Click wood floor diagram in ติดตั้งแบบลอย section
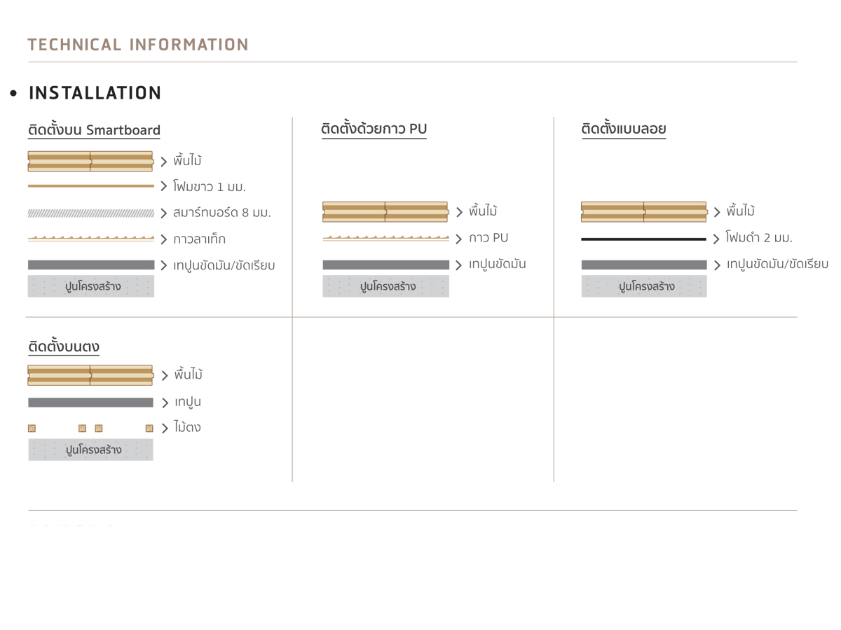The width and height of the screenshot is (841, 630). 644,211
